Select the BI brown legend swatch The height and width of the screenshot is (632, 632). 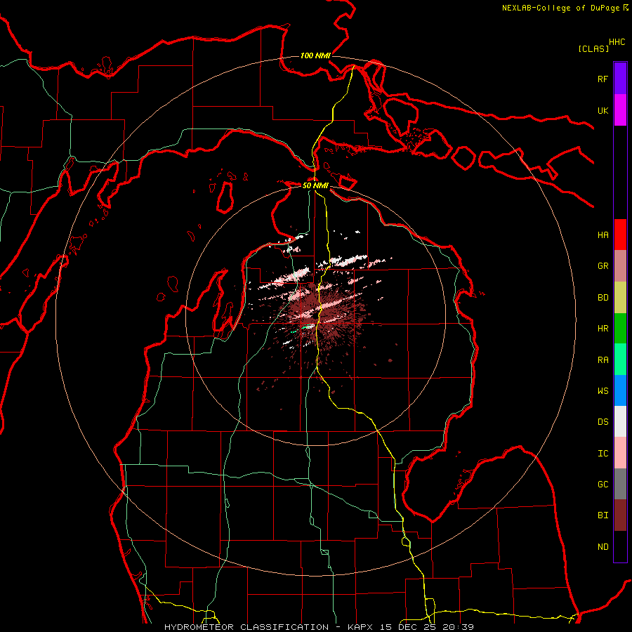pos(620,515)
